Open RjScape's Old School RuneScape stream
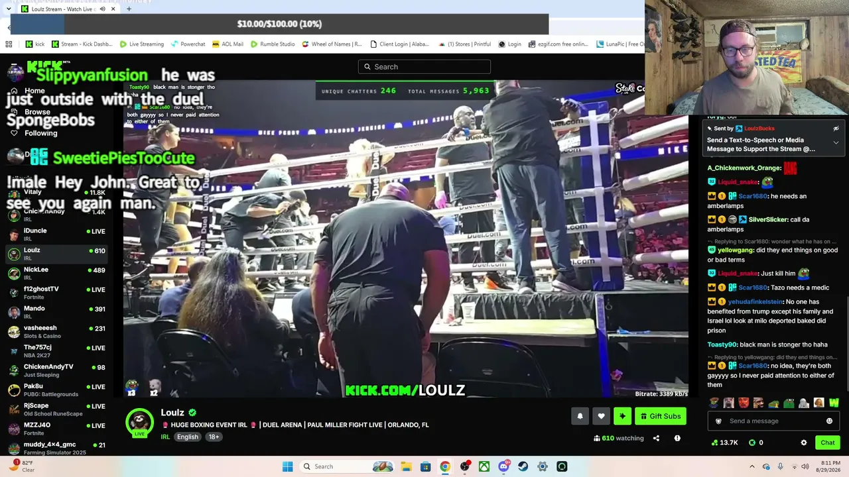 56,409
